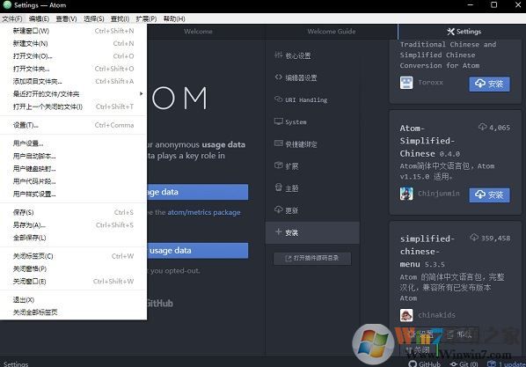Open URI Handling settings section
Image resolution: width=526 pixels, height=367 pixels.
(312, 100)
